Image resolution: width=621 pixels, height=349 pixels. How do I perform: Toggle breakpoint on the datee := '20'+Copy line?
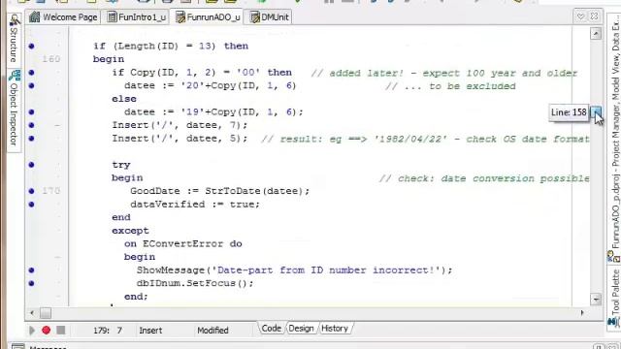(x=32, y=85)
